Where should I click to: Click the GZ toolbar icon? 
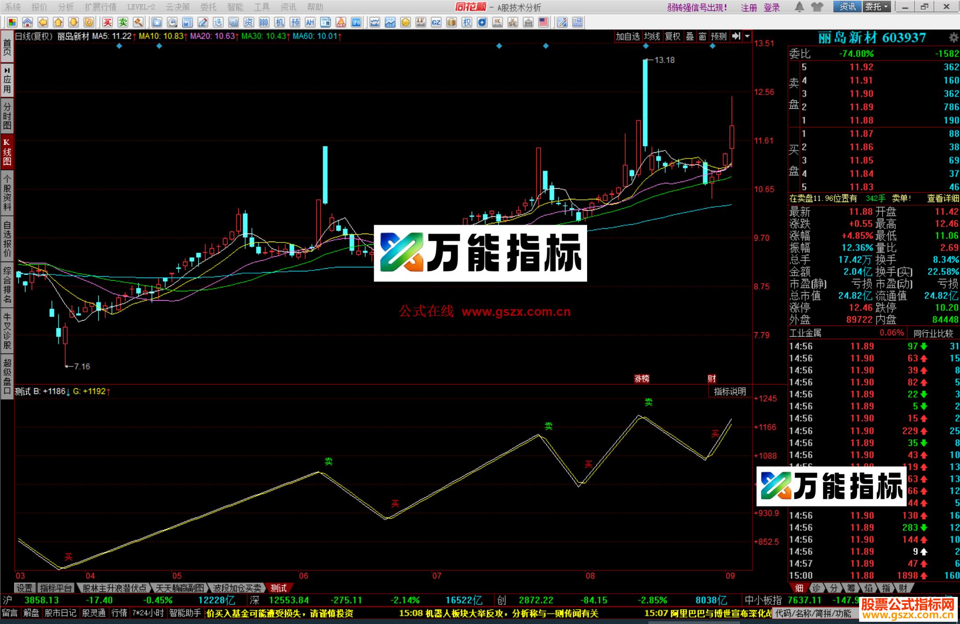coord(436,22)
